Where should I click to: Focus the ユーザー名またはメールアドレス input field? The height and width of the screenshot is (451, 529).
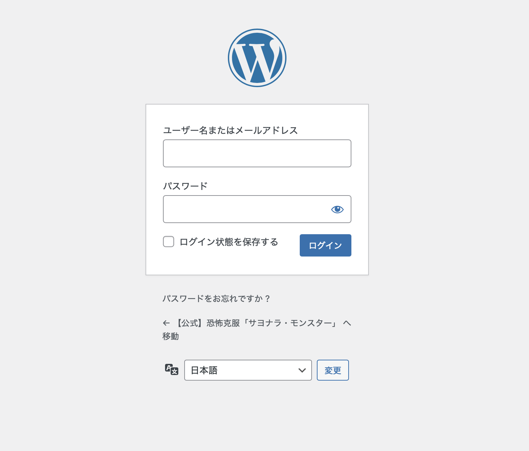click(257, 153)
